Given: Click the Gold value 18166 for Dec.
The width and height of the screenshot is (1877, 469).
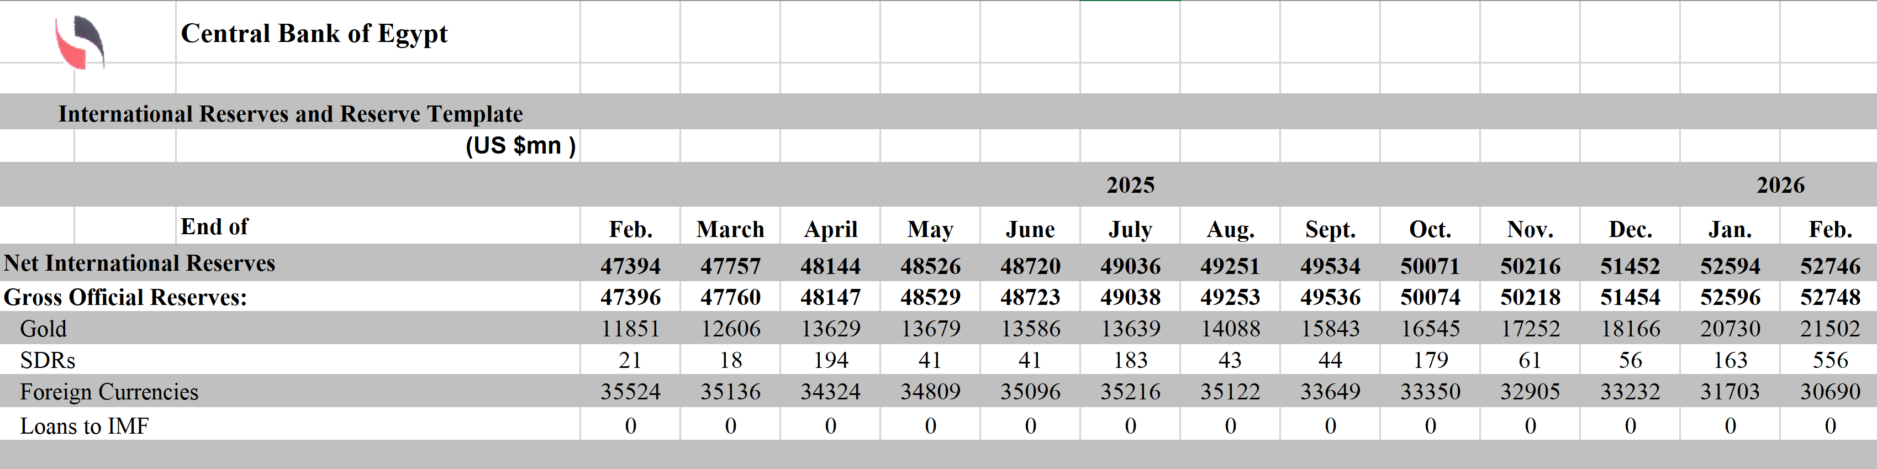Looking at the screenshot, I should [x=1630, y=329].
